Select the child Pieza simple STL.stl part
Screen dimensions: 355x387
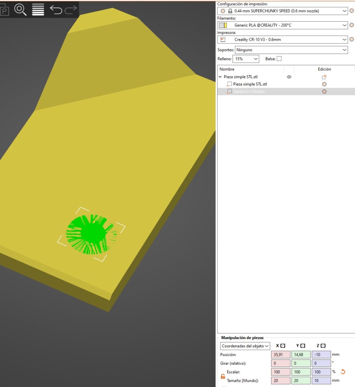tap(250, 84)
